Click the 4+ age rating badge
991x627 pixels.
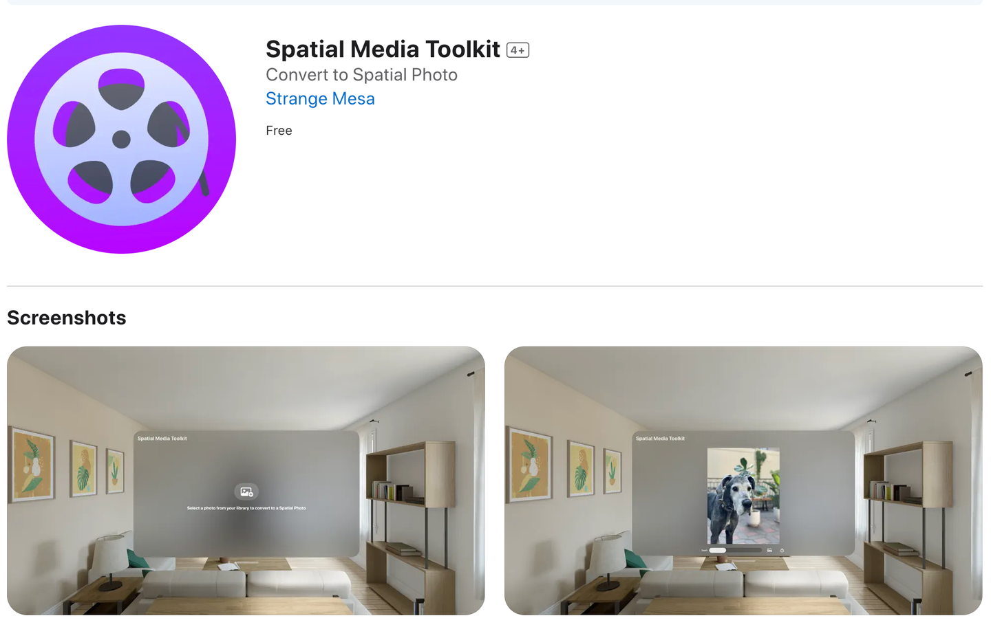click(x=518, y=50)
